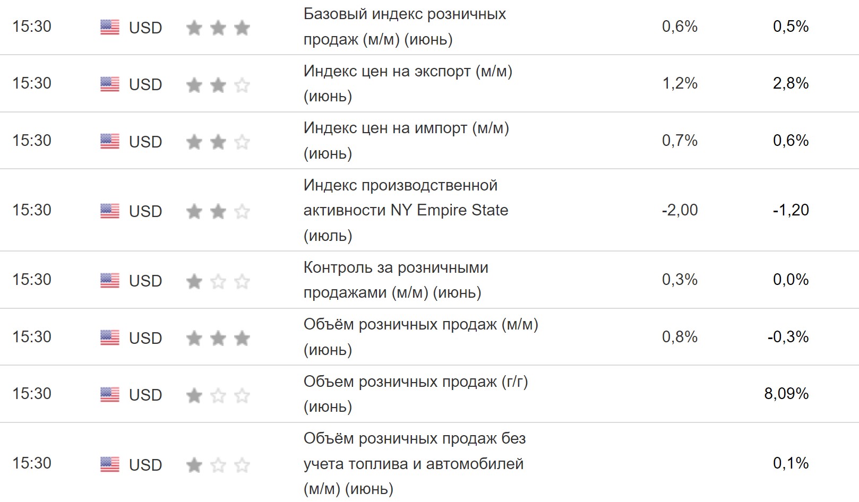This screenshot has width=859, height=502.
Task: Click US flag in Индекс цен на импорт row
Action: pos(110,141)
